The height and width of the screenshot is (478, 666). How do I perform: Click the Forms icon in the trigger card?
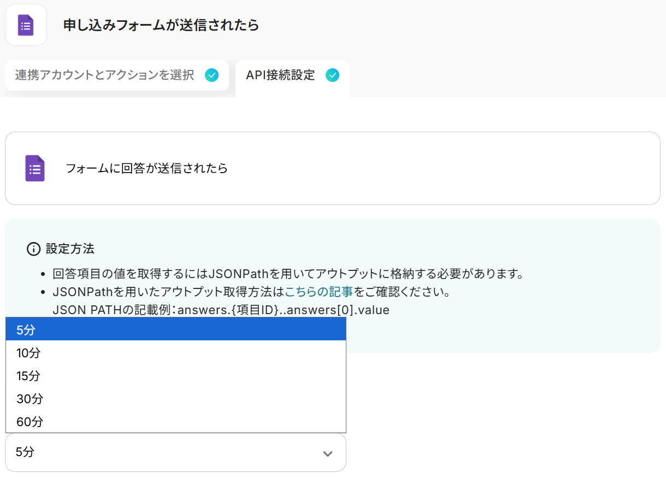35,168
